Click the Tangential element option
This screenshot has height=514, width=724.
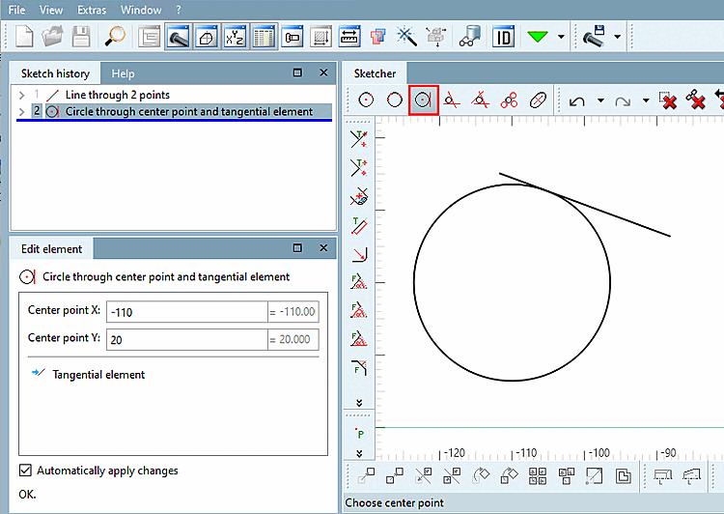pos(98,375)
